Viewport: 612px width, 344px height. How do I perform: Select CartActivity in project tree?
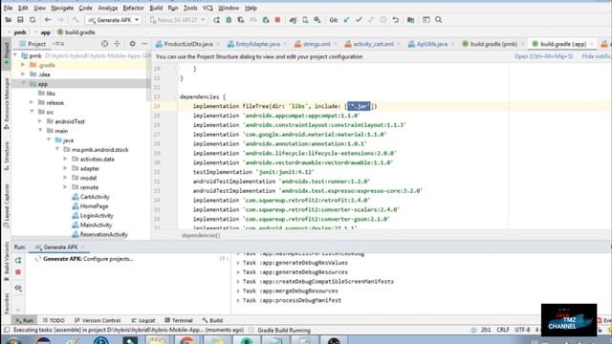95,197
